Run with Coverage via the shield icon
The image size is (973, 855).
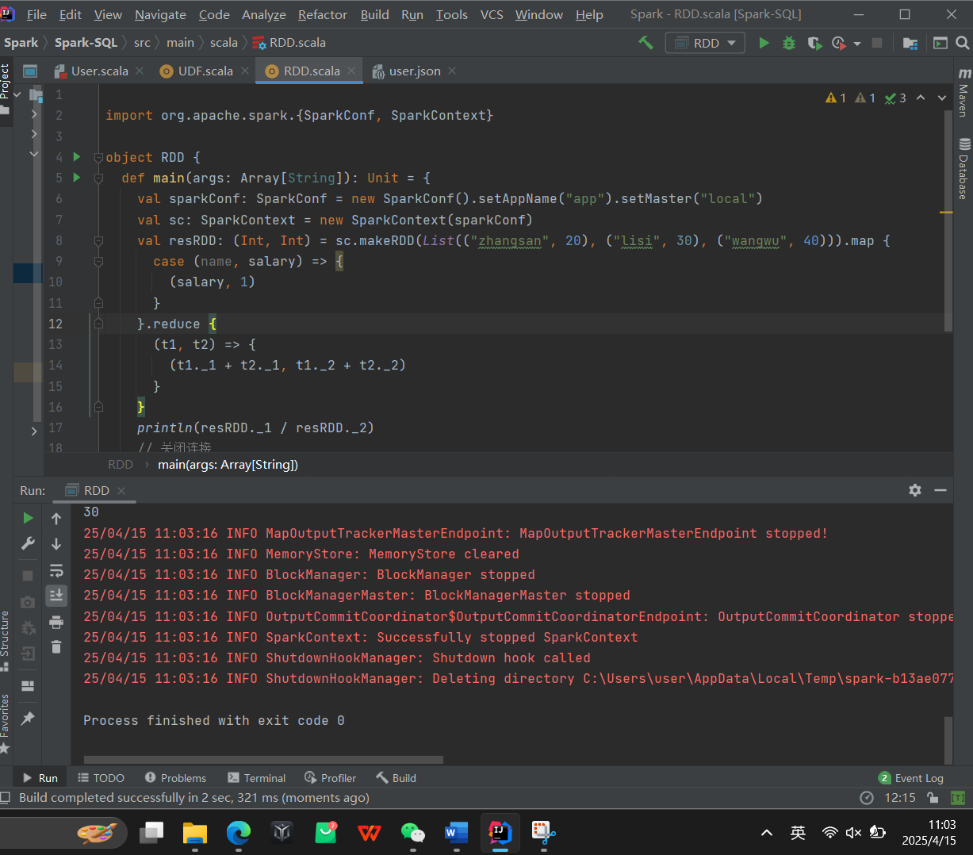tap(814, 43)
